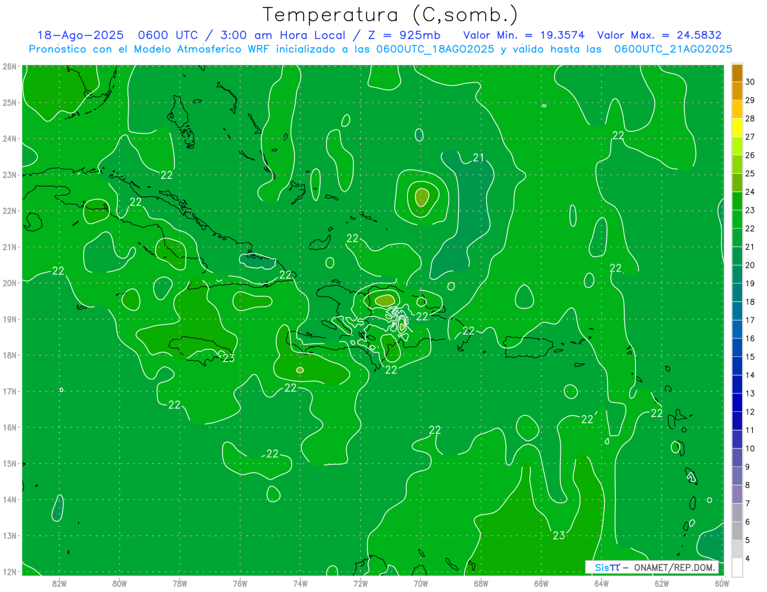The image size is (767, 592).
Task: Click color scale label '30'
Action: pyautogui.click(x=750, y=82)
